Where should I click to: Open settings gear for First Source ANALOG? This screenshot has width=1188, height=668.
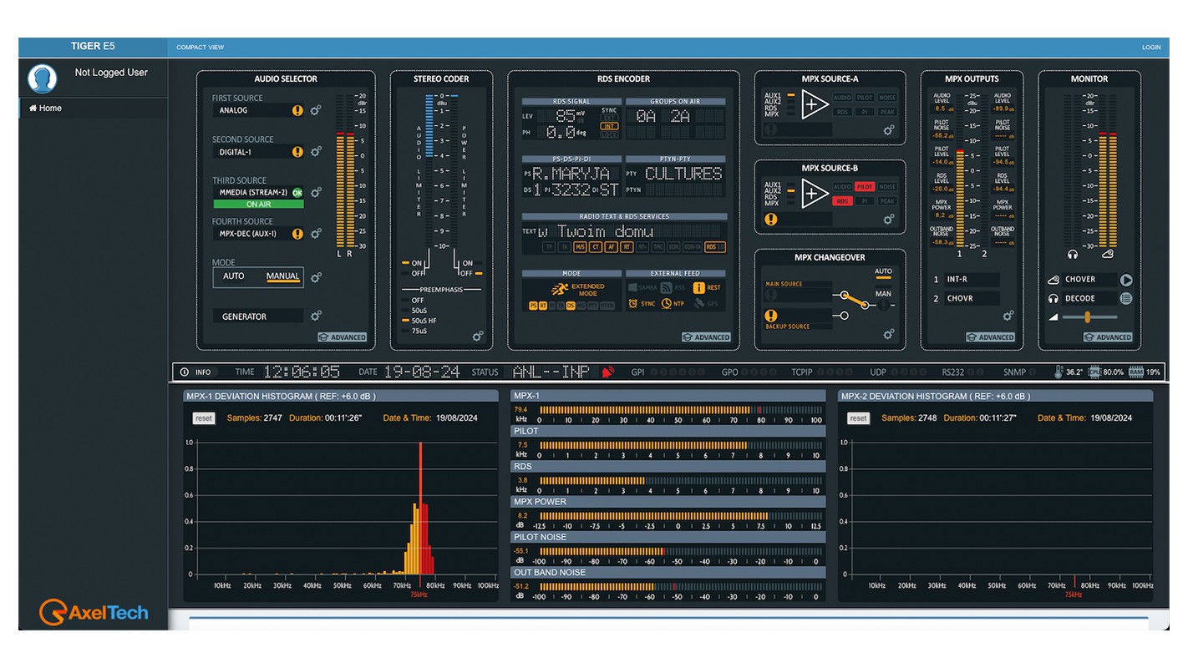coord(316,110)
